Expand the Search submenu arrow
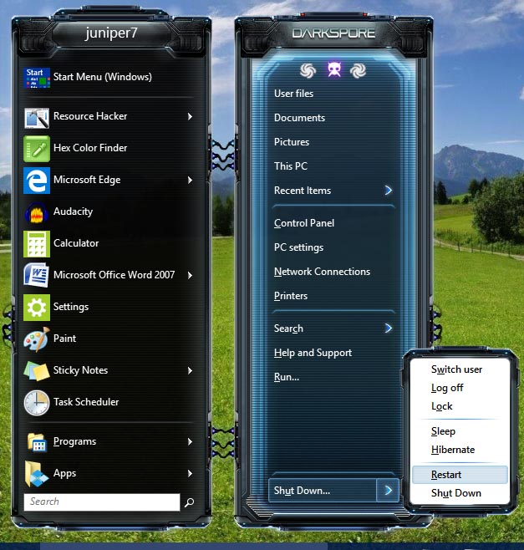This screenshot has height=550, width=524. [389, 328]
